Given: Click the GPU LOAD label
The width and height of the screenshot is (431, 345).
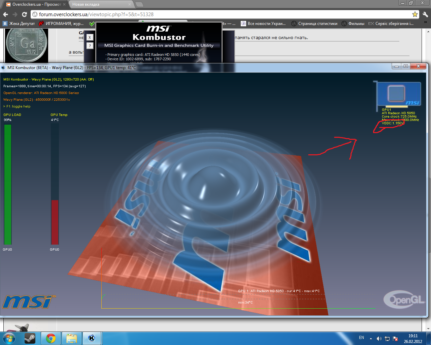Looking at the screenshot, I should [x=12, y=115].
